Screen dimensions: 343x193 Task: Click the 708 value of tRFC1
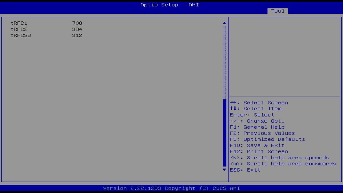click(x=77, y=23)
